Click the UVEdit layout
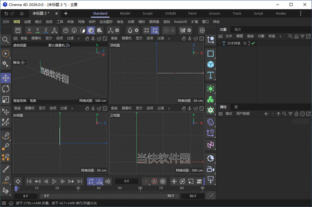 tap(171, 13)
